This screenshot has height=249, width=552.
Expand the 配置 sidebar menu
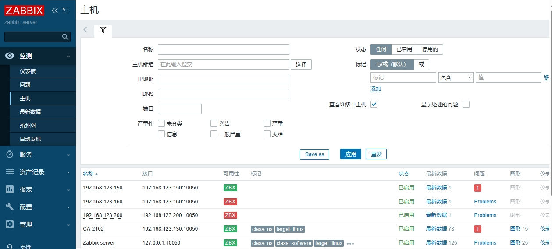(x=38, y=207)
